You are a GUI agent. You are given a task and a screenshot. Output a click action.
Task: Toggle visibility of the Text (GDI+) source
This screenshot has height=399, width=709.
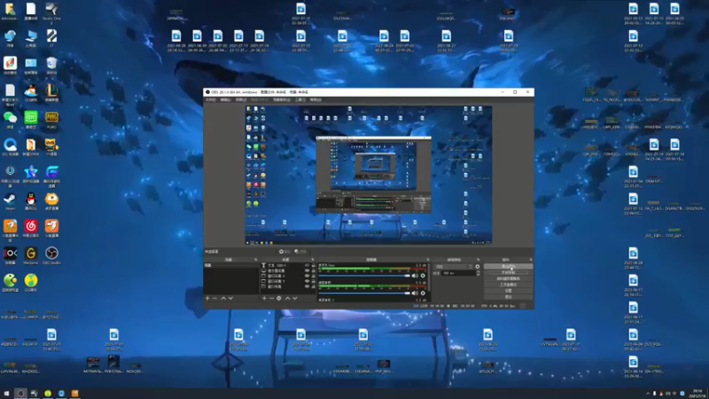[x=307, y=265]
